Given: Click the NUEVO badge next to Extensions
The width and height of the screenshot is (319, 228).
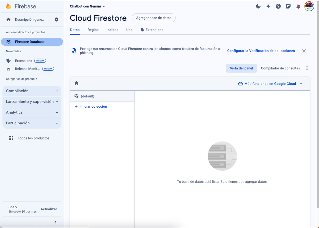Looking at the screenshot, I should pyautogui.click(x=40, y=61).
